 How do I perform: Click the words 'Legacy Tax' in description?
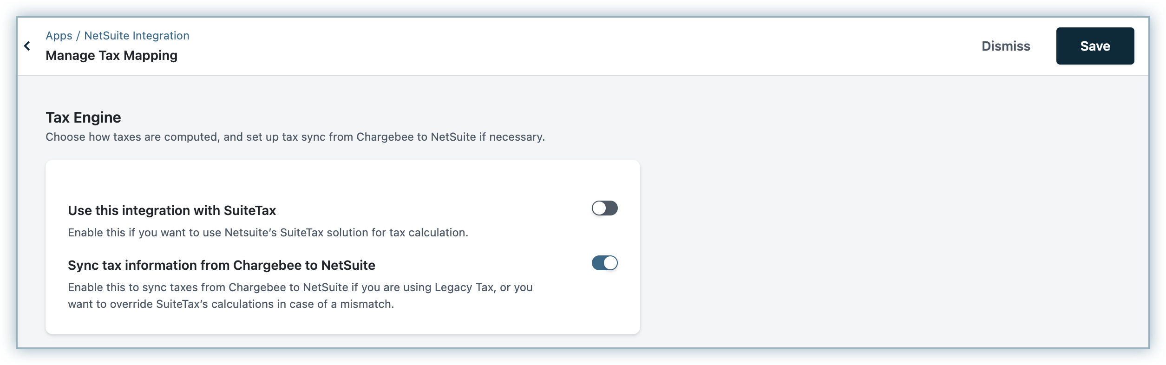[x=464, y=287]
